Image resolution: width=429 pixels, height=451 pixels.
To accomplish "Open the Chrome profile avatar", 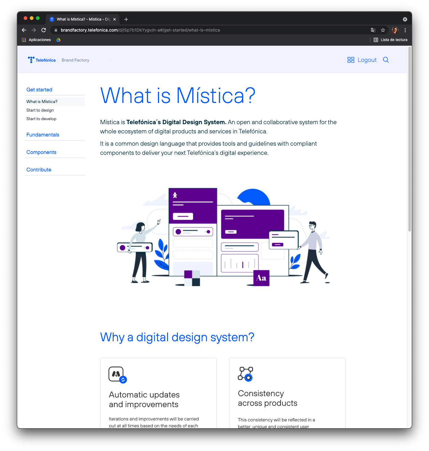I will coord(395,30).
